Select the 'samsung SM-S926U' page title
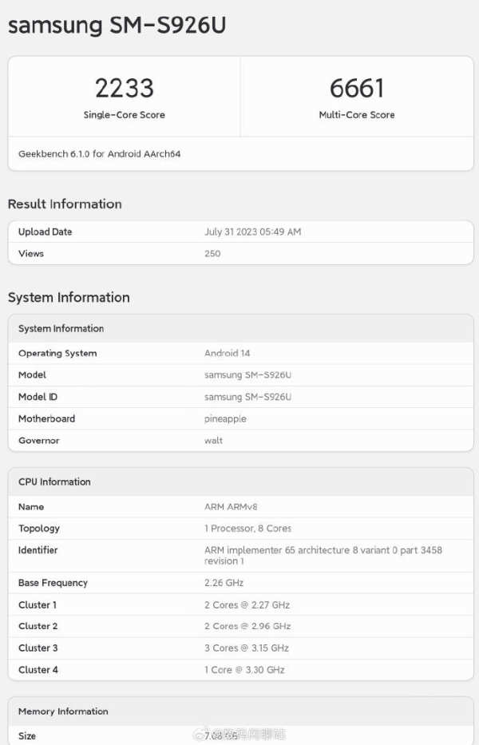This screenshot has height=745, width=479. click(117, 26)
